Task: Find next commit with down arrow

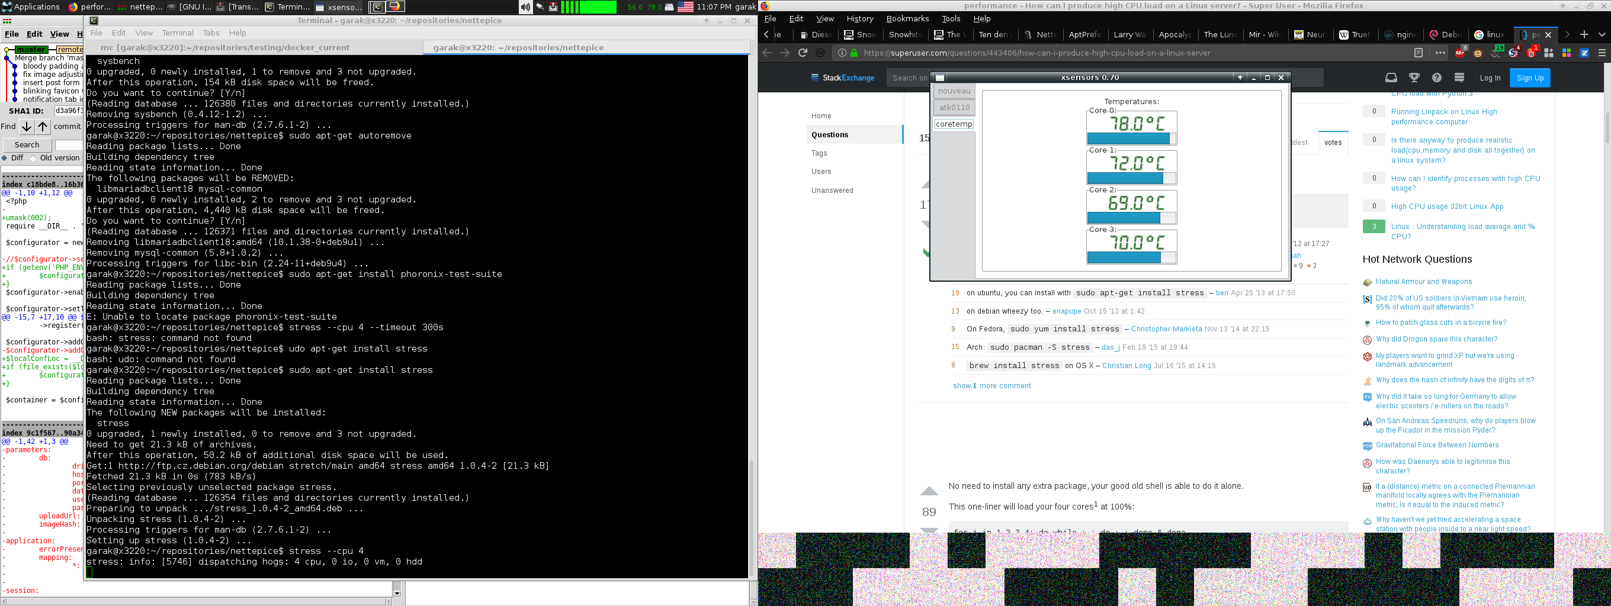Action: click(27, 127)
